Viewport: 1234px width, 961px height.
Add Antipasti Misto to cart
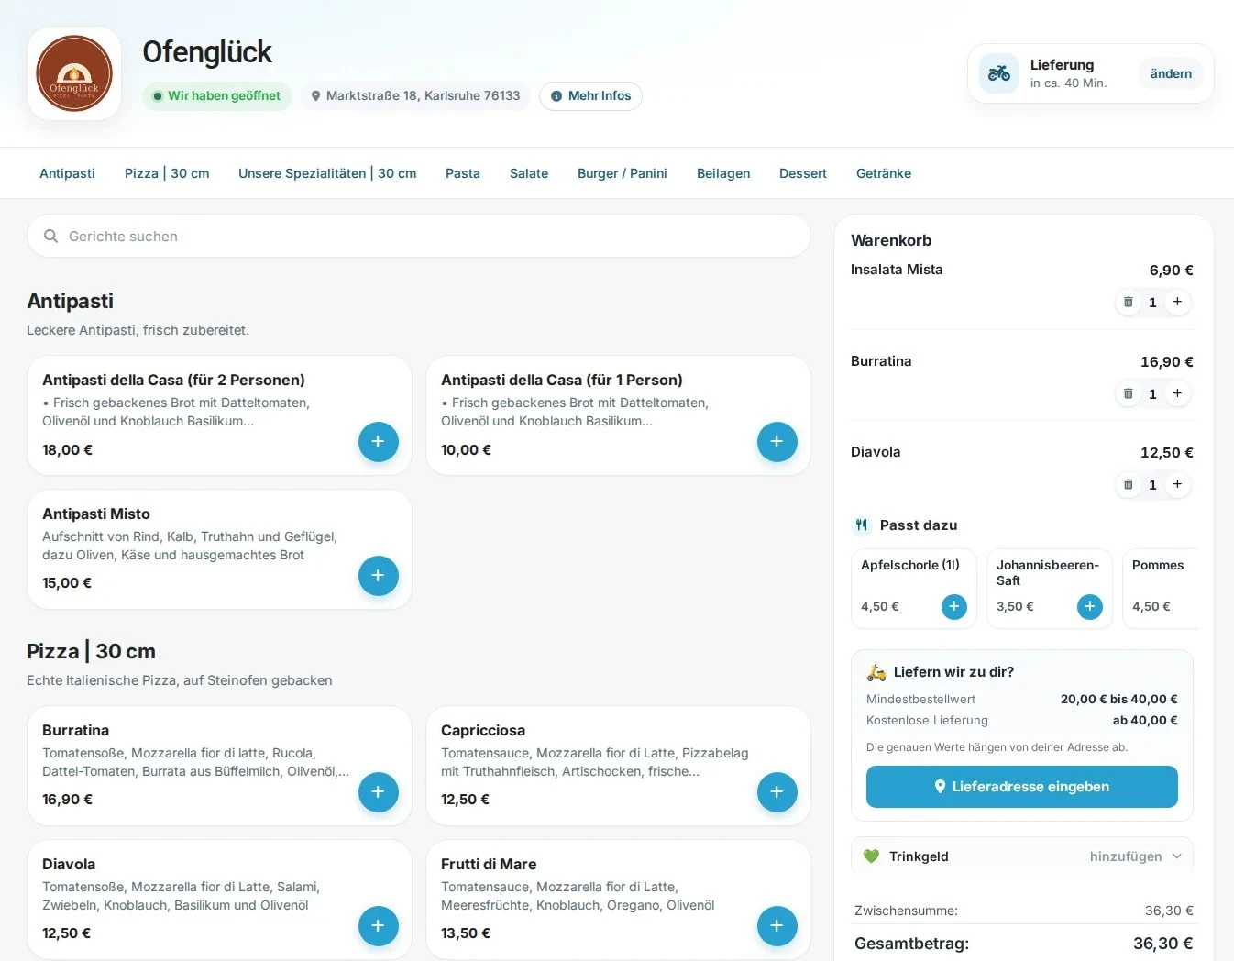(378, 576)
